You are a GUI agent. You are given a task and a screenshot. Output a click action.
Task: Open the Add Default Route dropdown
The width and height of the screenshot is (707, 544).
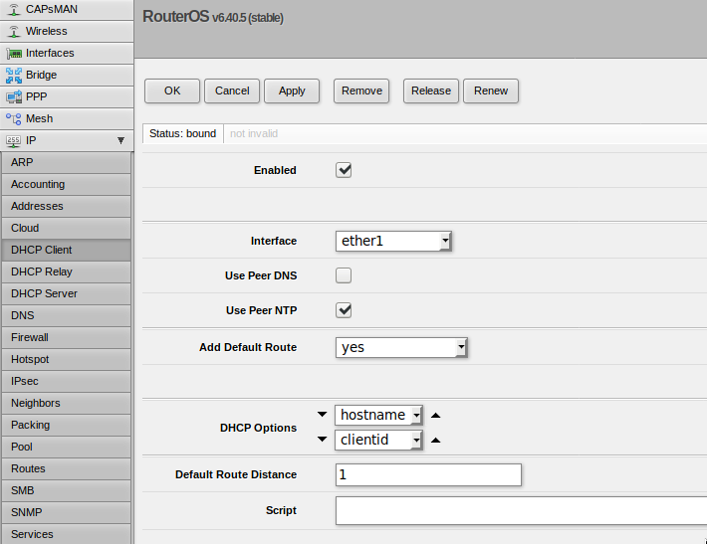click(x=401, y=348)
